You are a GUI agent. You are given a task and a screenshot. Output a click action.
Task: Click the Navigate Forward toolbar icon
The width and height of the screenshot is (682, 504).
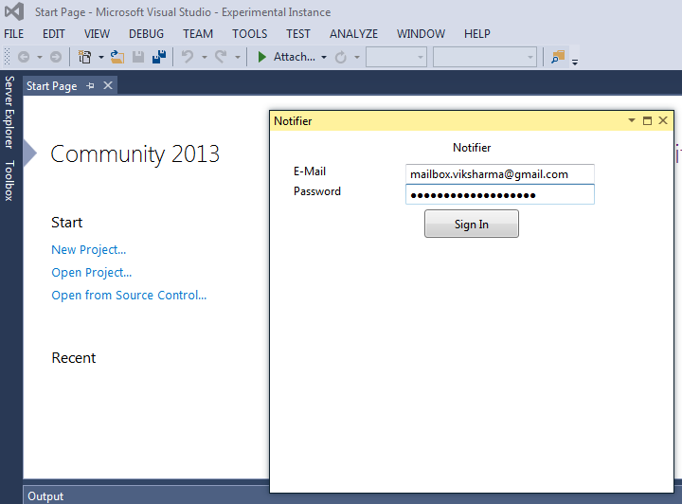pyautogui.click(x=56, y=57)
